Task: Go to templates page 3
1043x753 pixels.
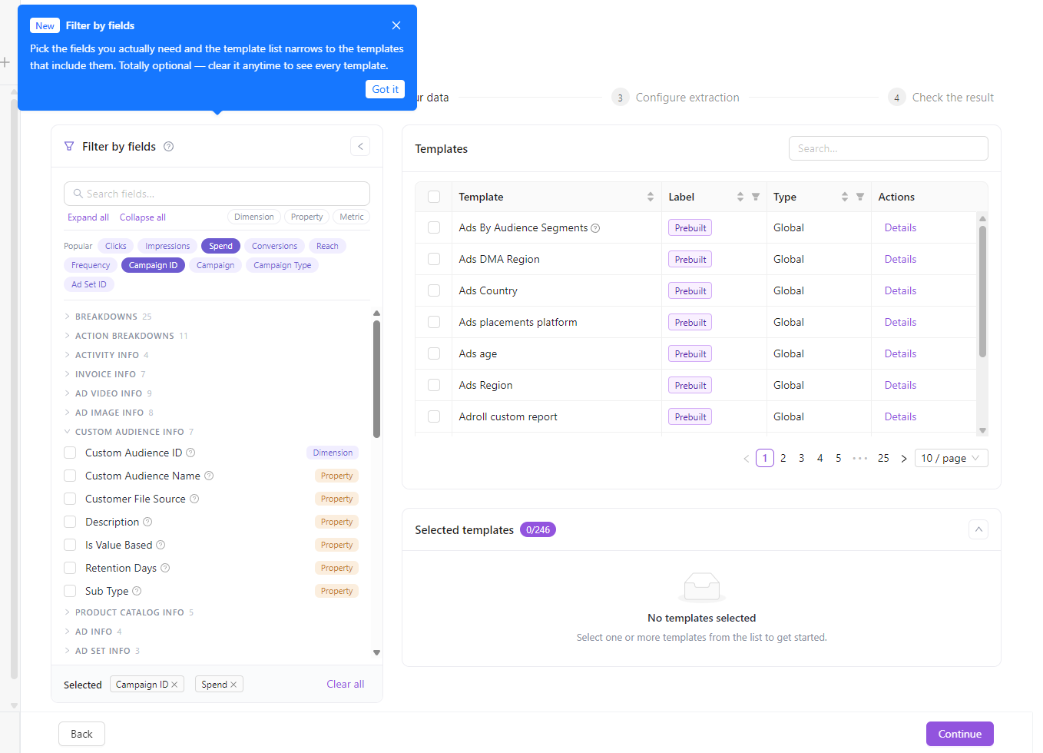Action: coord(801,458)
